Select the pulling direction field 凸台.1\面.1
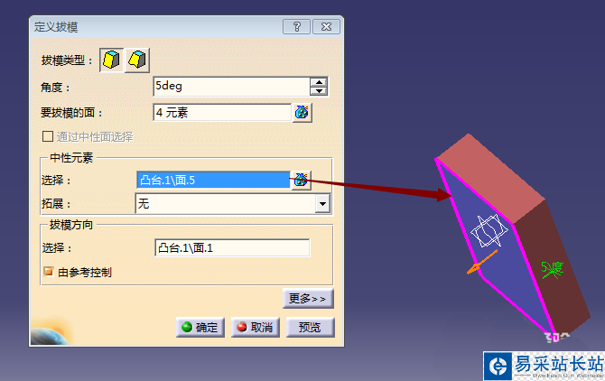Image resolution: width=605 pixels, height=381 pixels. coord(232,247)
